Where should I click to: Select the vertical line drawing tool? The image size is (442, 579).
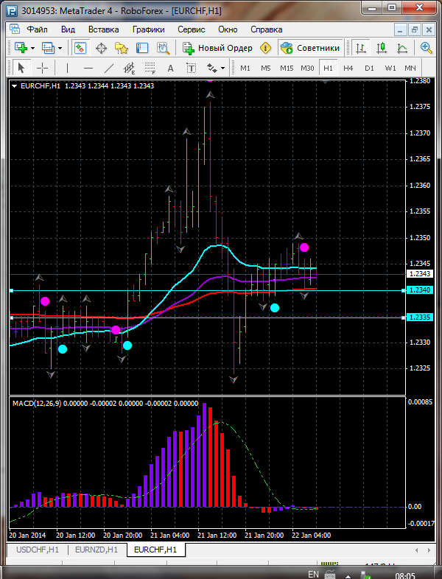(x=67, y=69)
